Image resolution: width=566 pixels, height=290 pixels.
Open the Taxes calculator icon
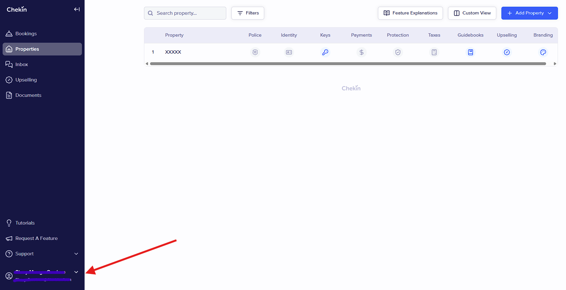434,52
